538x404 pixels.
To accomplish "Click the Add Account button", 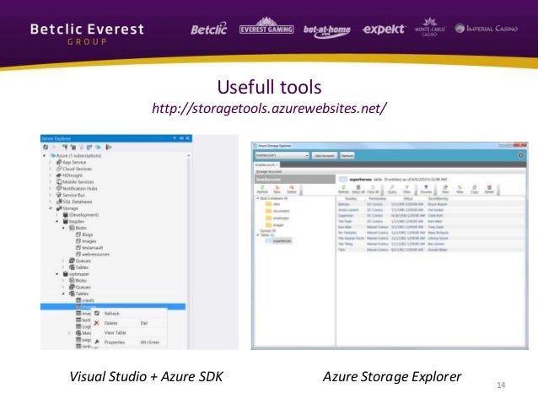I will (x=325, y=155).
